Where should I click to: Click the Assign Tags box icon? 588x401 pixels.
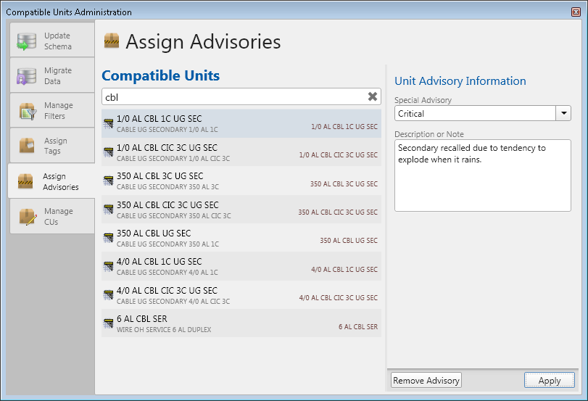tap(27, 146)
